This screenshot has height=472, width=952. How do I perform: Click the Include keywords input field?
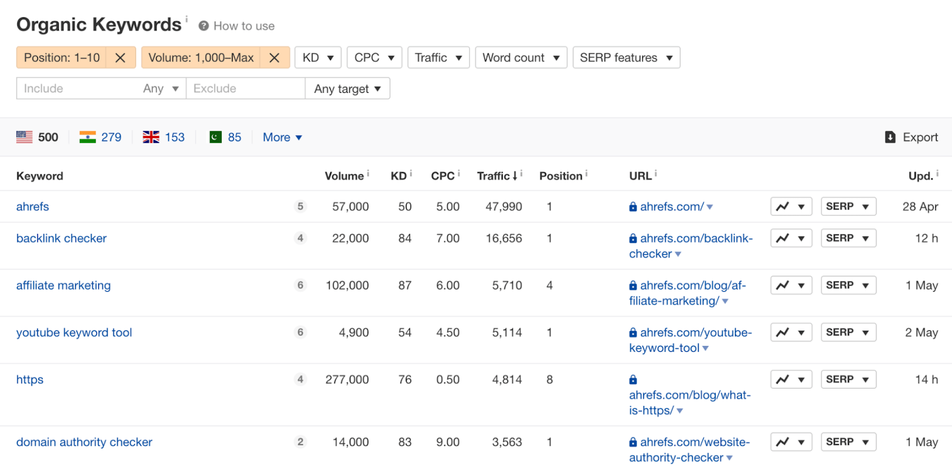[x=77, y=89]
